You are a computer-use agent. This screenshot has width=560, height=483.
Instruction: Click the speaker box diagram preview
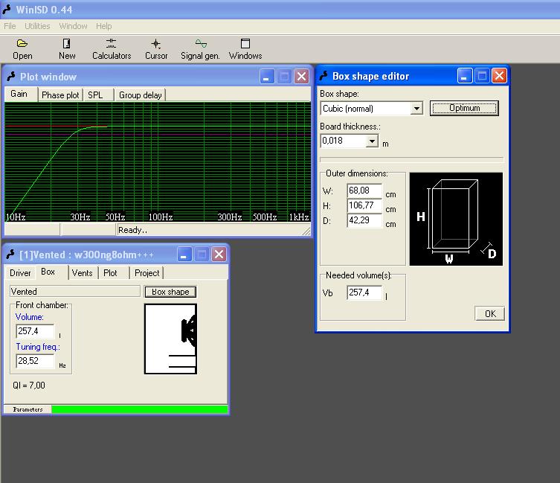point(170,339)
